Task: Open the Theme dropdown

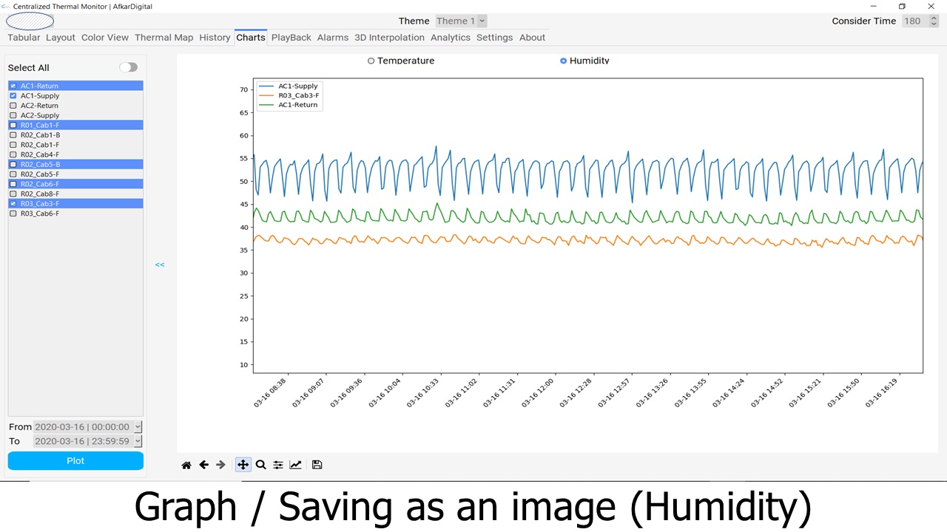Action: pyautogui.click(x=461, y=21)
